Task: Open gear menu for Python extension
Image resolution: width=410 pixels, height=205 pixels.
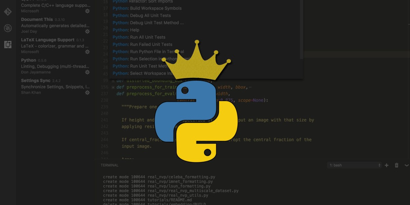Action: point(87,72)
